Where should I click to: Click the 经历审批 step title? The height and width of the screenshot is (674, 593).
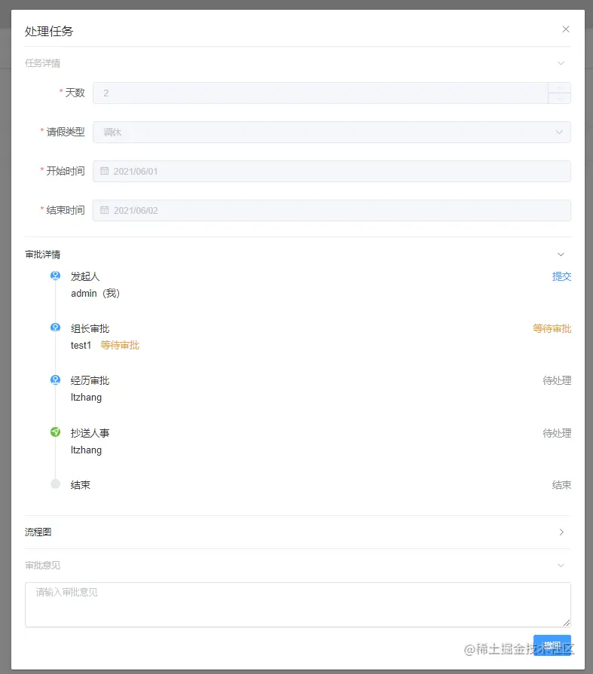coord(90,380)
